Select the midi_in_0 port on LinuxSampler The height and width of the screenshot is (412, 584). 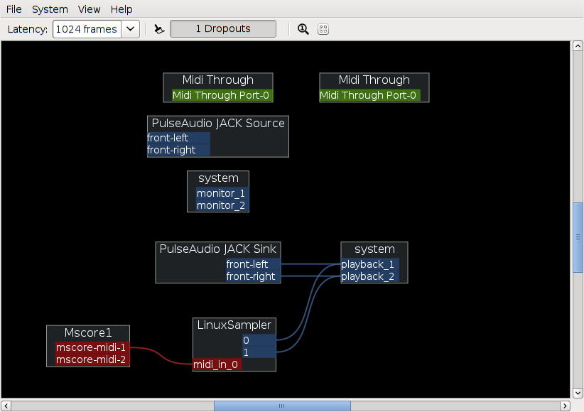click(217, 364)
